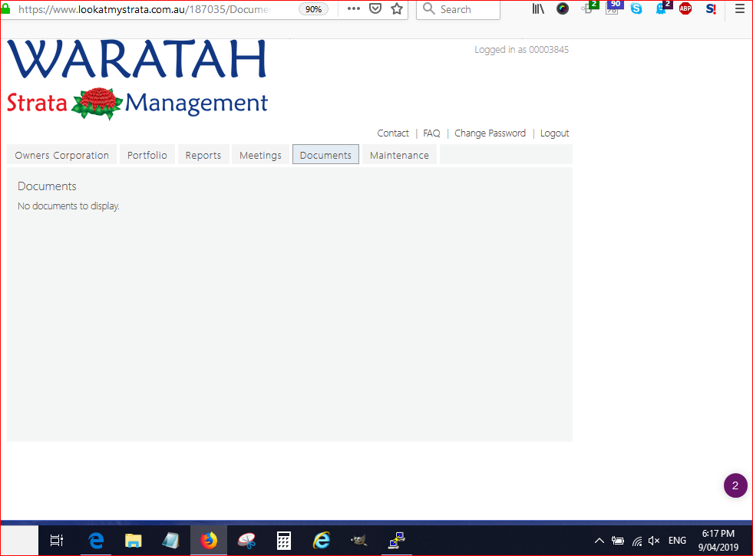
Task: Open the Wi-Fi network tray icon
Action: coord(637,541)
